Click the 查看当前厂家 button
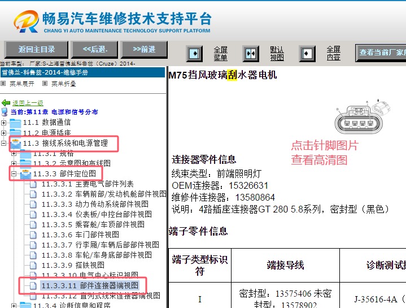The image size is (406, 308). [x=381, y=53]
